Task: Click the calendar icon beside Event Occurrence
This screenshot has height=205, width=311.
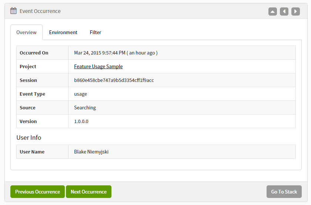Action: (13, 11)
